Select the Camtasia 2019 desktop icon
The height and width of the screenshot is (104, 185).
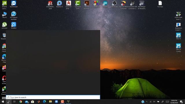coord(78,5)
